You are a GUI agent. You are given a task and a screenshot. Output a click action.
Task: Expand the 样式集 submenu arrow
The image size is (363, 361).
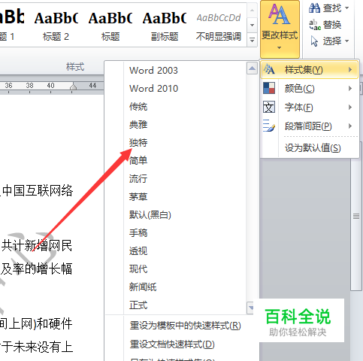point(350,70)
